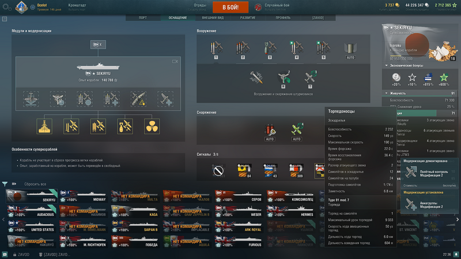461x259 pixels.
Task: Open the engine propeller module icon
Action: pyautogui.click(x=152, y=126)
